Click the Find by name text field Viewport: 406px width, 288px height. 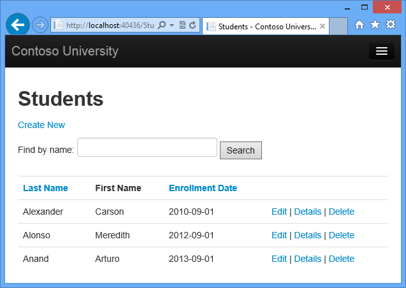coord(147,147)
